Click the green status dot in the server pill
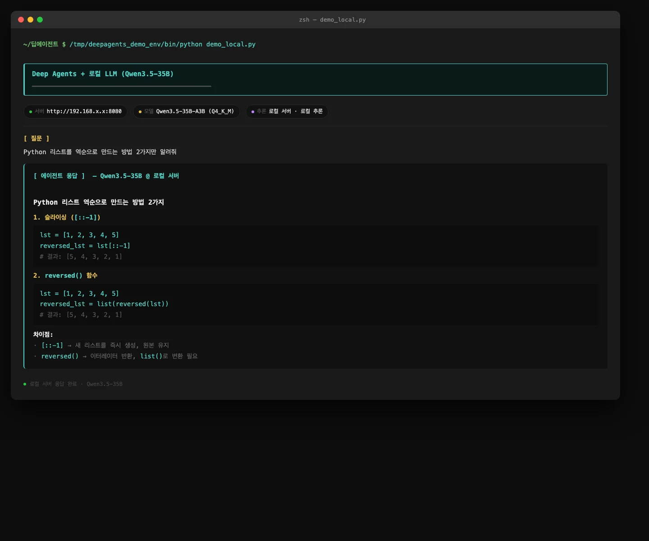The image size is (649, 541). tap(31, 112)
